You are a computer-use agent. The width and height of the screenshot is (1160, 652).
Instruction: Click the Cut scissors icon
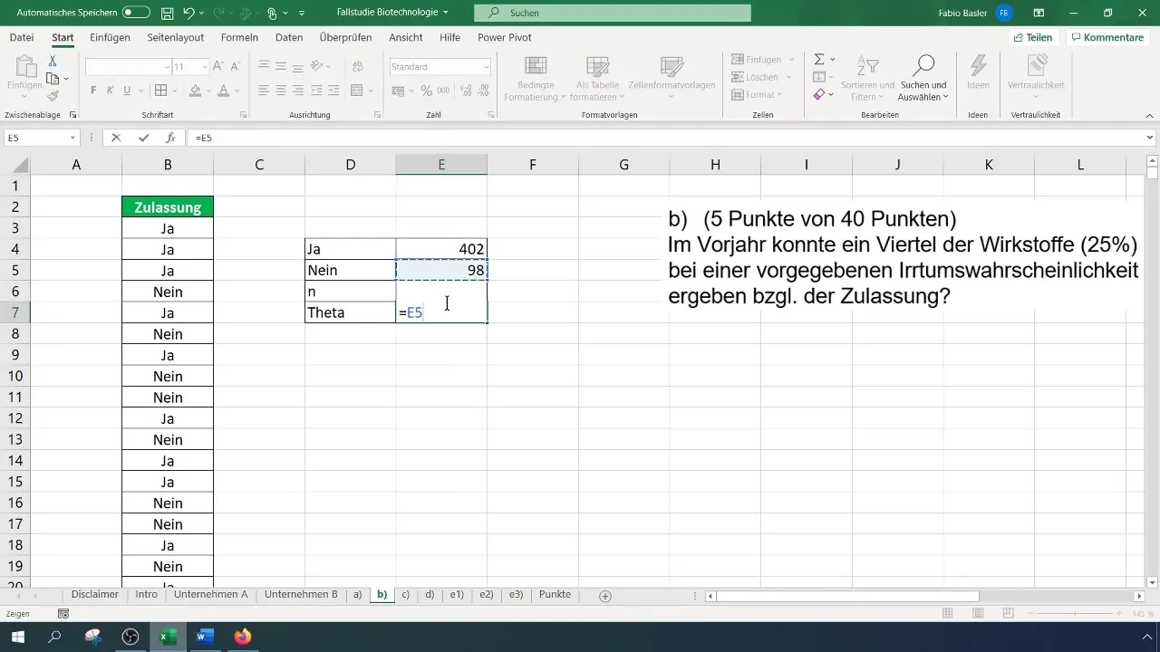point(53,62)
